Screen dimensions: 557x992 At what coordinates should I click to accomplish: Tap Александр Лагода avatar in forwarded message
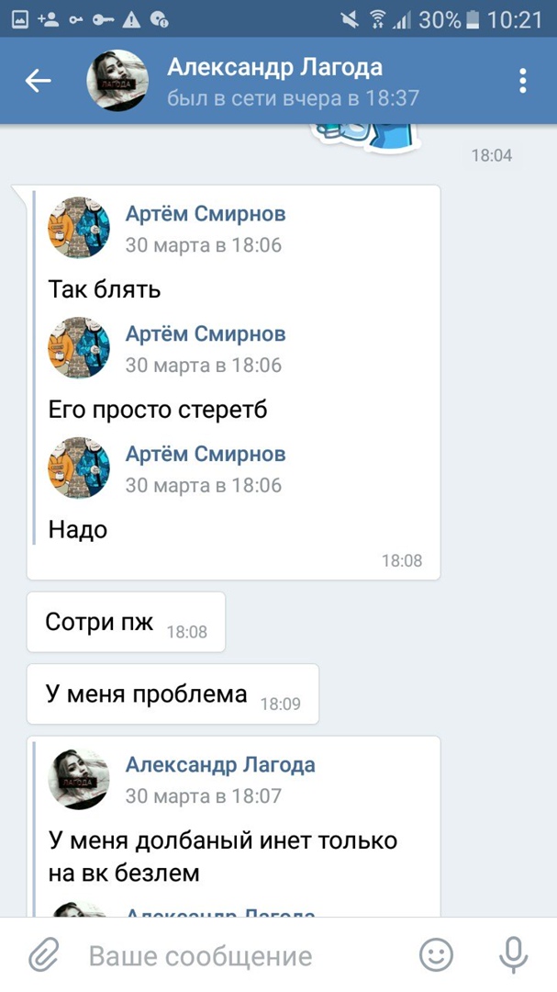coord(79,780)
